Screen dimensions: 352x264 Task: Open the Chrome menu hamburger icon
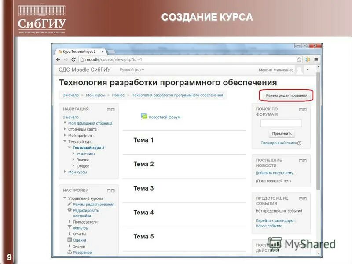316,59
